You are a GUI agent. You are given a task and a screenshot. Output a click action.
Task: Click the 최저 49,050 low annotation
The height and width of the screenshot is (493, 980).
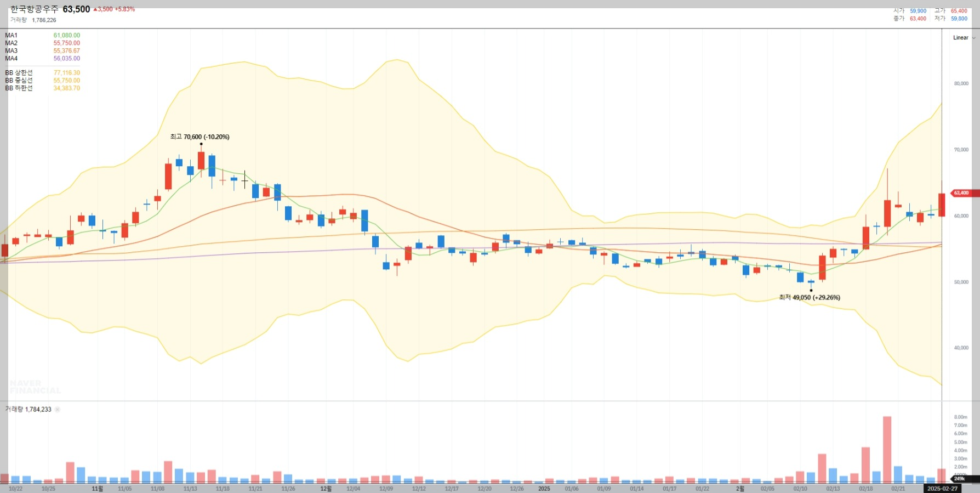[x=810, y=298]
